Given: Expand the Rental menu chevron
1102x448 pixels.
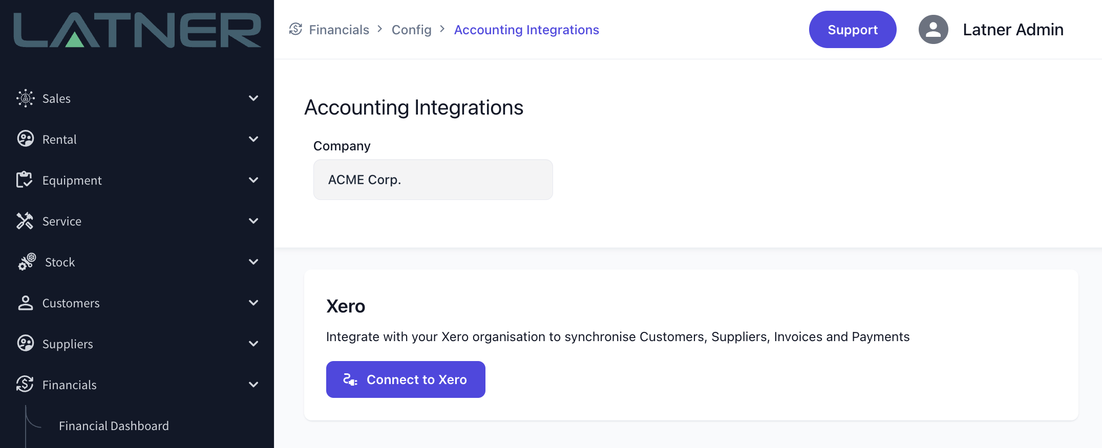Looking at the screenshot, I should 253,139.
